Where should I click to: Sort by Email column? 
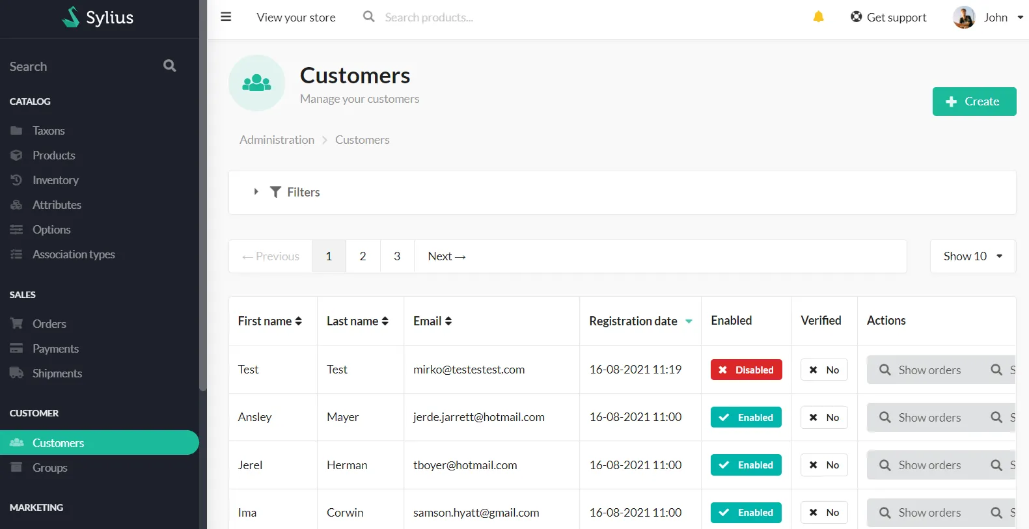(x=432, y=321)
